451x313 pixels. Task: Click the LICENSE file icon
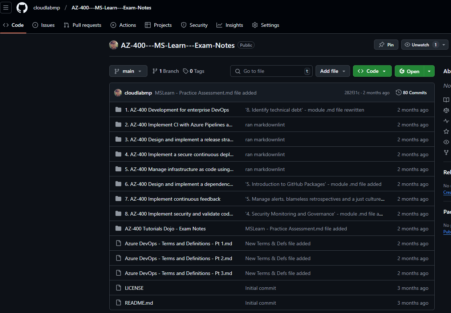[118, 288]
